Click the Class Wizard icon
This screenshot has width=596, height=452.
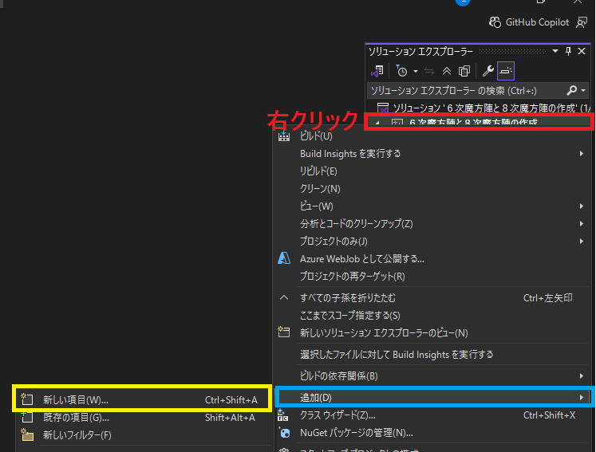click(x=283, y=415)
